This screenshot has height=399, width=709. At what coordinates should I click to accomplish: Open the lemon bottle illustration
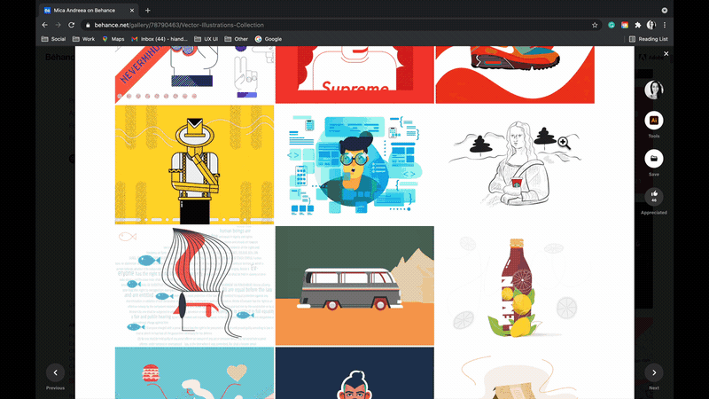pos(515,286)
